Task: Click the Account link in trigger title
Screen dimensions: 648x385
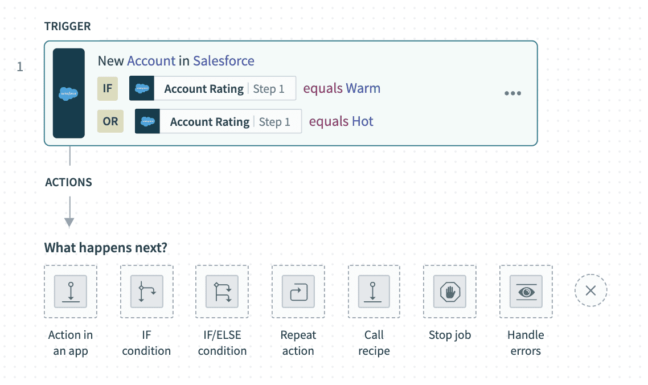Action: tap(151, 61)
